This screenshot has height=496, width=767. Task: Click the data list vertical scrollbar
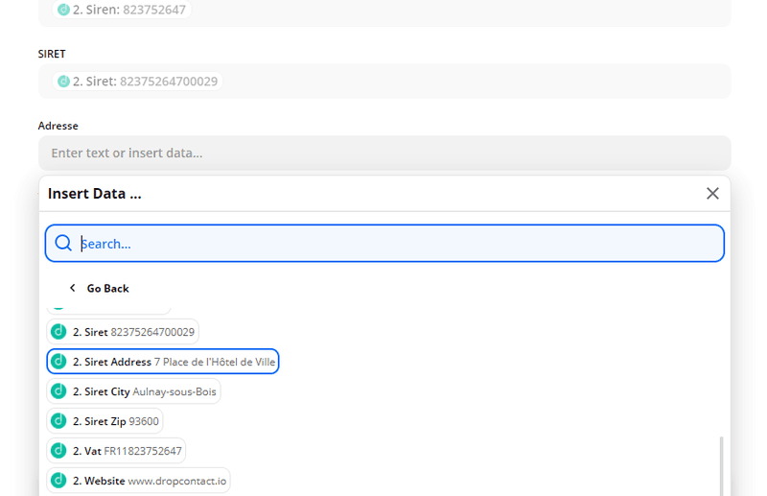721,466
